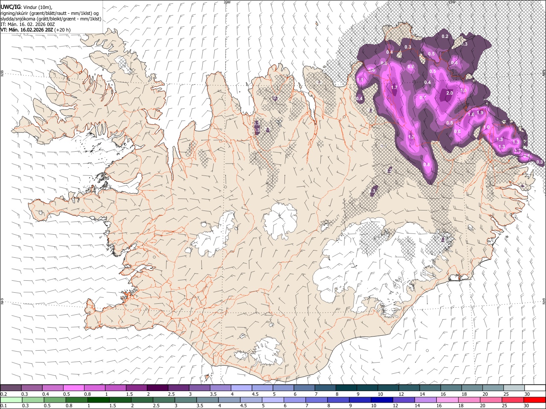Click the bright red rain swatch above 30
Screen dimensions: 546x409
[x=535, y=400]
